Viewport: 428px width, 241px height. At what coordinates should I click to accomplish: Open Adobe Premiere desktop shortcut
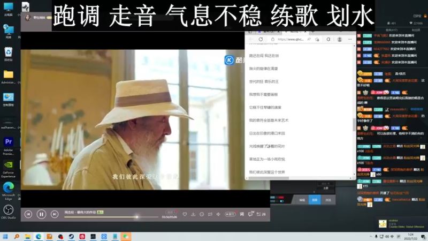(x=8, y=146)
